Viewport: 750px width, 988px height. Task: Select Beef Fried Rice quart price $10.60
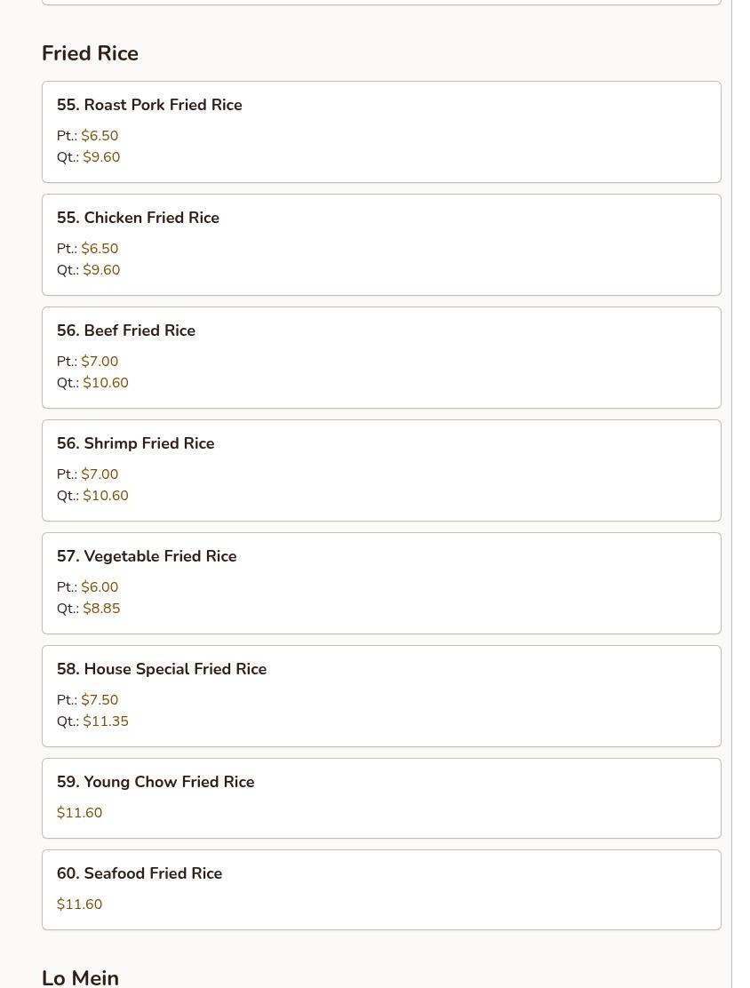106,383
